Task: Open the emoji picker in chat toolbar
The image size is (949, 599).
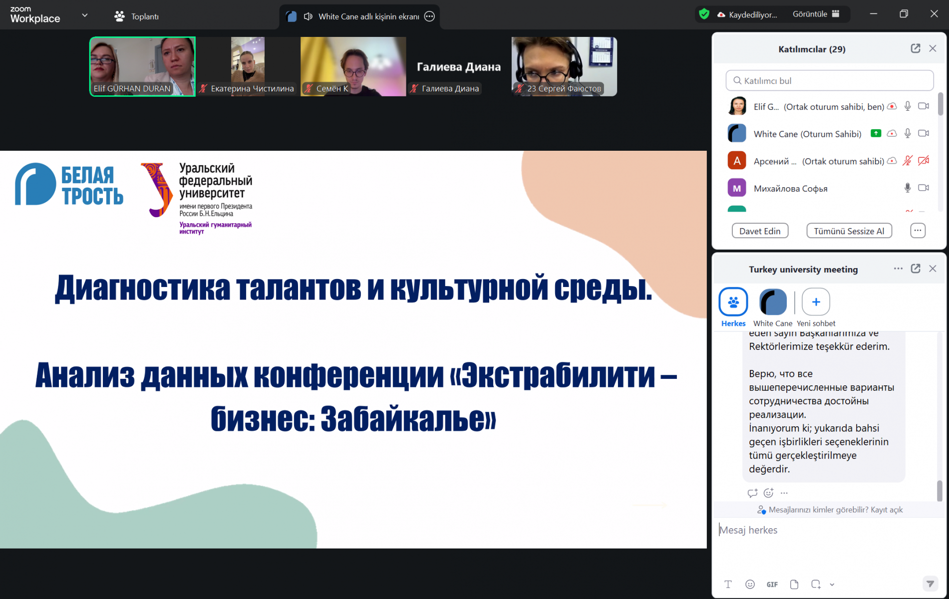Action: tap(750, 584)
